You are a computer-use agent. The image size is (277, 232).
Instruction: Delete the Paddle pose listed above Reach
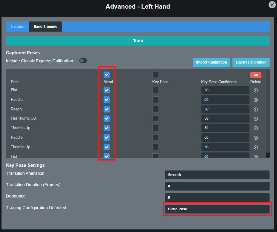pos(256,100)
